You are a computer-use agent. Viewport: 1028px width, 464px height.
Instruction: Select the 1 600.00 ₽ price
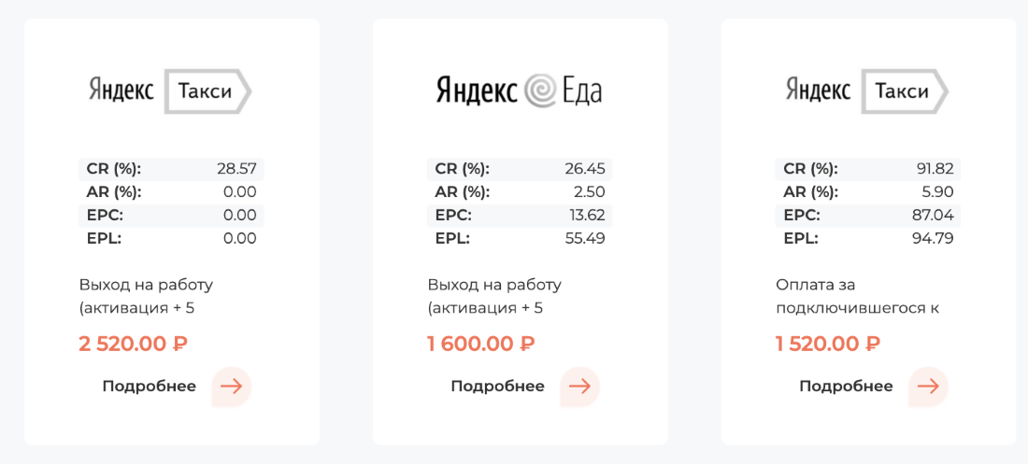(481, 344)
